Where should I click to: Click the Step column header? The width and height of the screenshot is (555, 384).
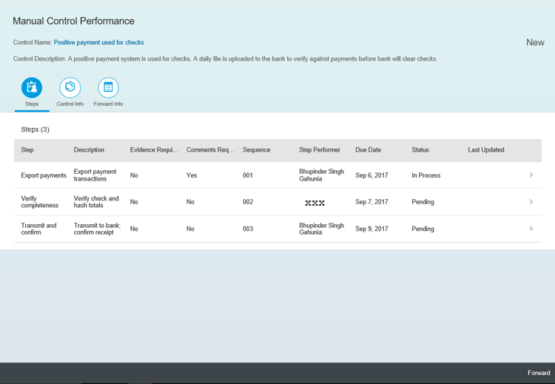click(x=27, y=150)
